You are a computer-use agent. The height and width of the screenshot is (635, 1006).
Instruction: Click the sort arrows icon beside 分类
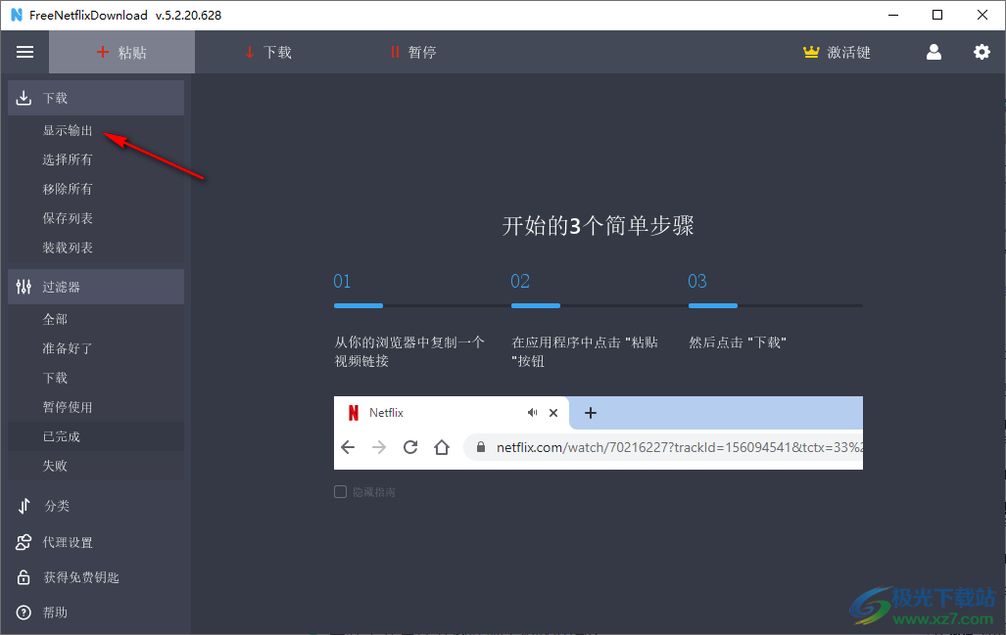24,506
